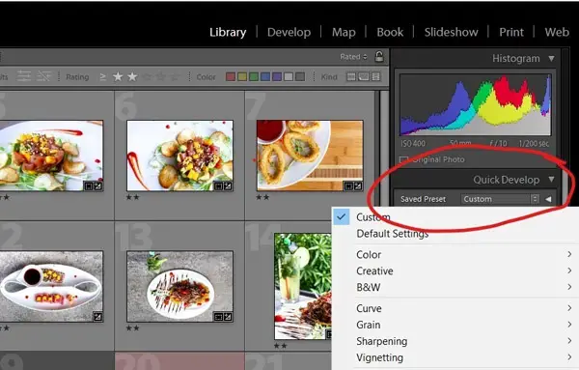Viewport: 579px width, 370px height.
Task: Set rating filter to four stars
Action: click(x=160, y=77)
